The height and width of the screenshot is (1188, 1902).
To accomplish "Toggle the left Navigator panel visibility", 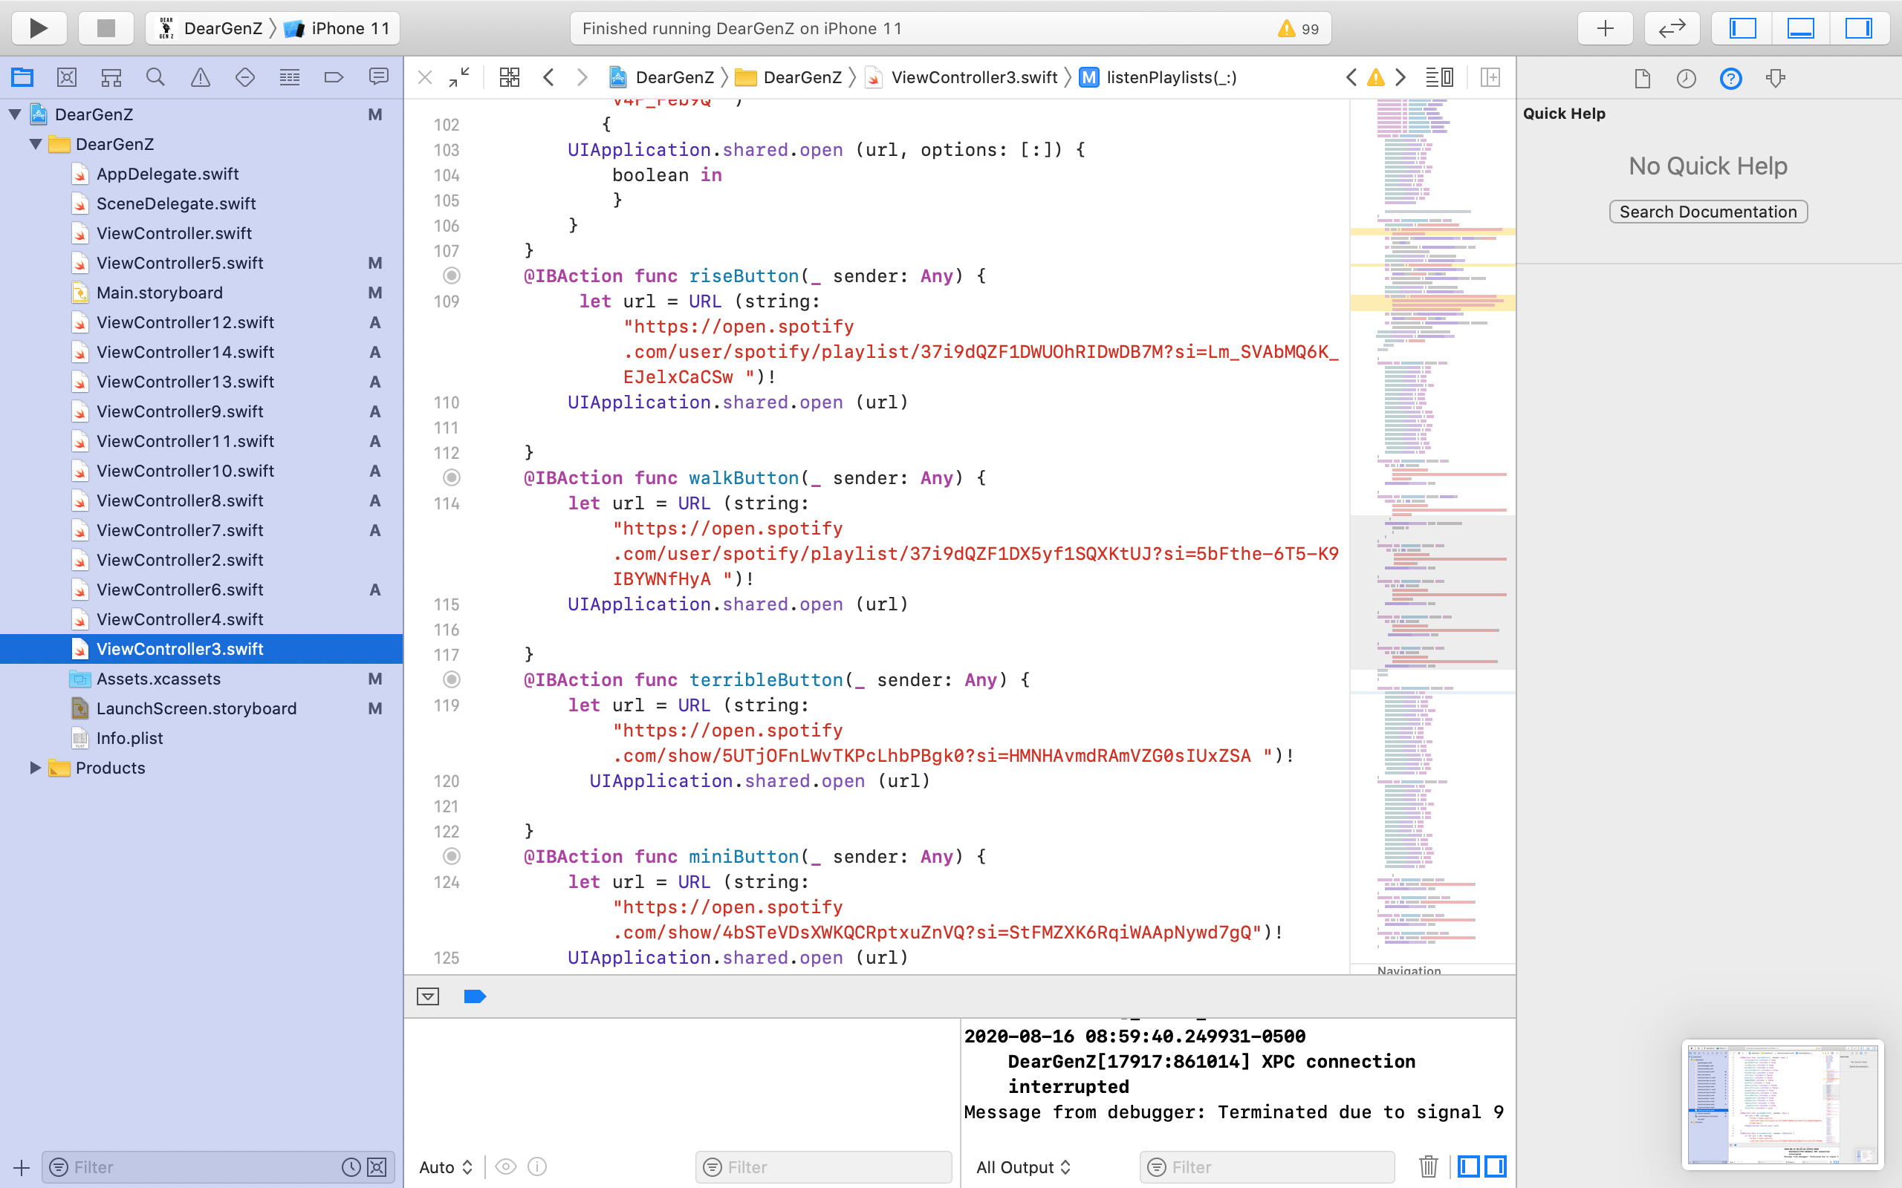I will click(1742, 28).
